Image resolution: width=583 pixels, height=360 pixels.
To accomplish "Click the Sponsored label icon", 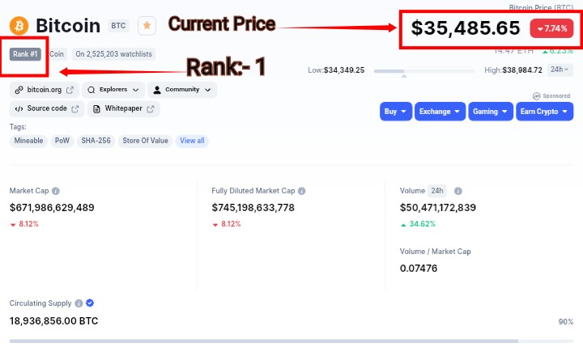I will coord(537,96).
